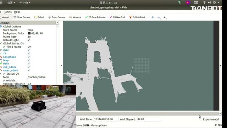
Task: Edit the Position Tolerance value
Action: 29,84
